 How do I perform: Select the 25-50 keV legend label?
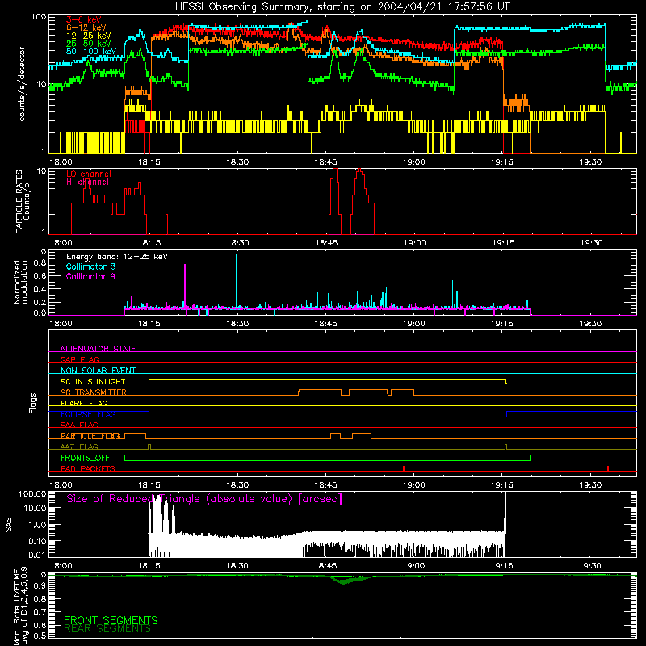pyautogui.click(x=88, y=44)
